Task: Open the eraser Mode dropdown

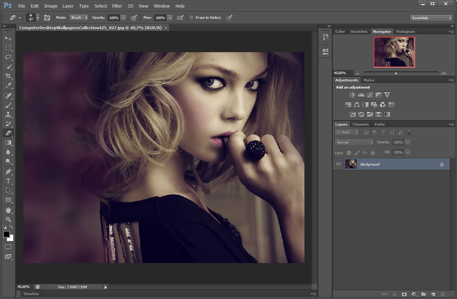Action: pos(79,18)
